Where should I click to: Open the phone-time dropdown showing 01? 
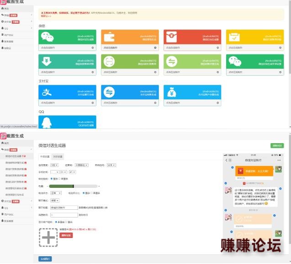(x=63, y=172)
